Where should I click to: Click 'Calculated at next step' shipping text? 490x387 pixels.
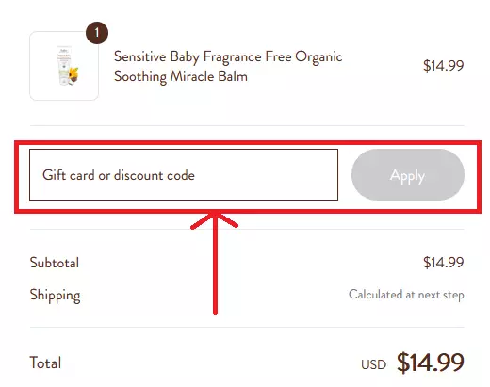pyautogui.click(x=406, y=295)
